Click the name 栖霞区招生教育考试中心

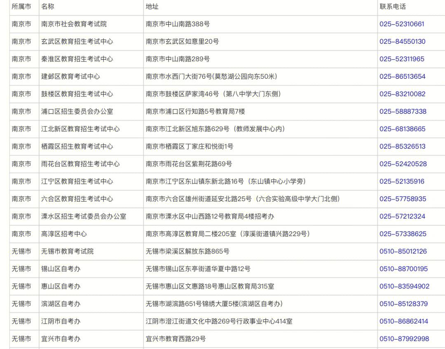pyautogui.click(x=77, y=146)
